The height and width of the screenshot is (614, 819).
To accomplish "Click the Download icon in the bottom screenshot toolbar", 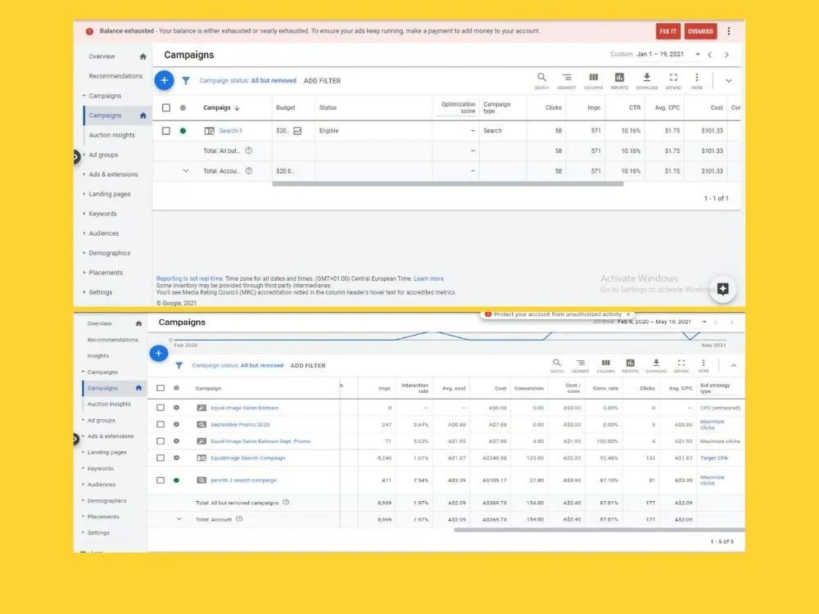I will click(656, 363).
